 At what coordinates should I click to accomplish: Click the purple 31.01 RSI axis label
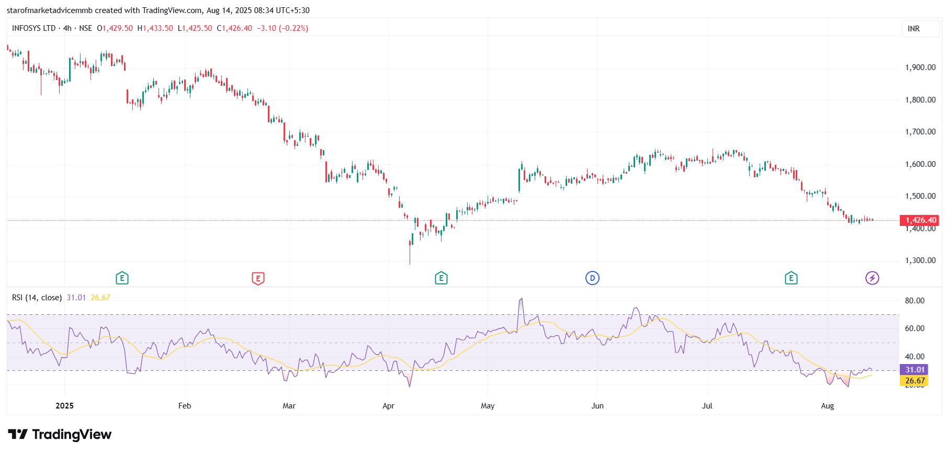pyautogui.click(x=913, y=370)
